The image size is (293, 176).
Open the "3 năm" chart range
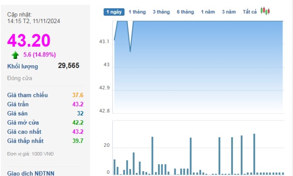click(x=229, y=12)
